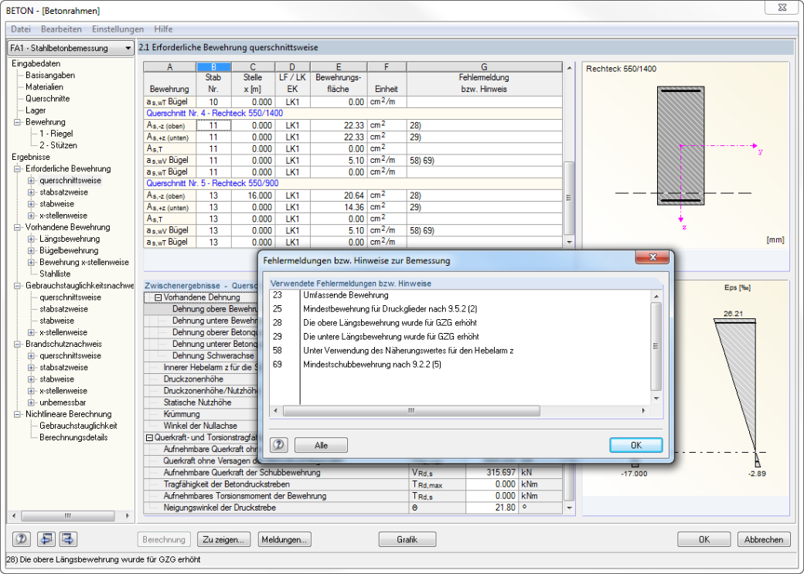Click the help icon in bottom toolbar
Viewport: 804px width, 574px height.
21,539
